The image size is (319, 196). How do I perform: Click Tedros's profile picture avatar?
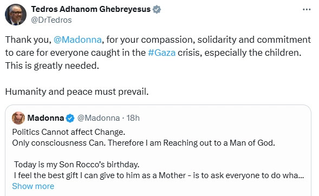click(16, 15)
